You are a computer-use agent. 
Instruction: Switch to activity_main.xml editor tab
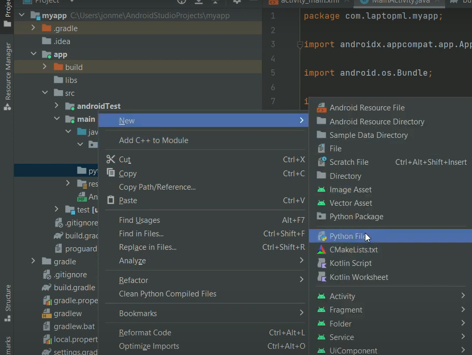point(309,2)
